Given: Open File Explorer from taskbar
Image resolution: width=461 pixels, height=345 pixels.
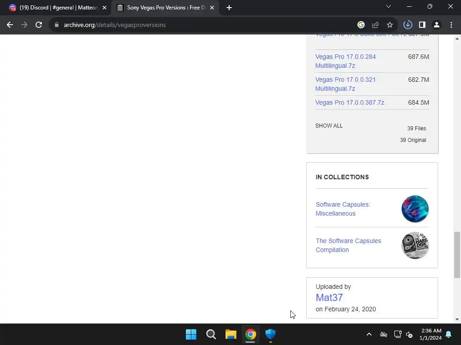Looking at the screenshot, I should [x=231, y=334].
